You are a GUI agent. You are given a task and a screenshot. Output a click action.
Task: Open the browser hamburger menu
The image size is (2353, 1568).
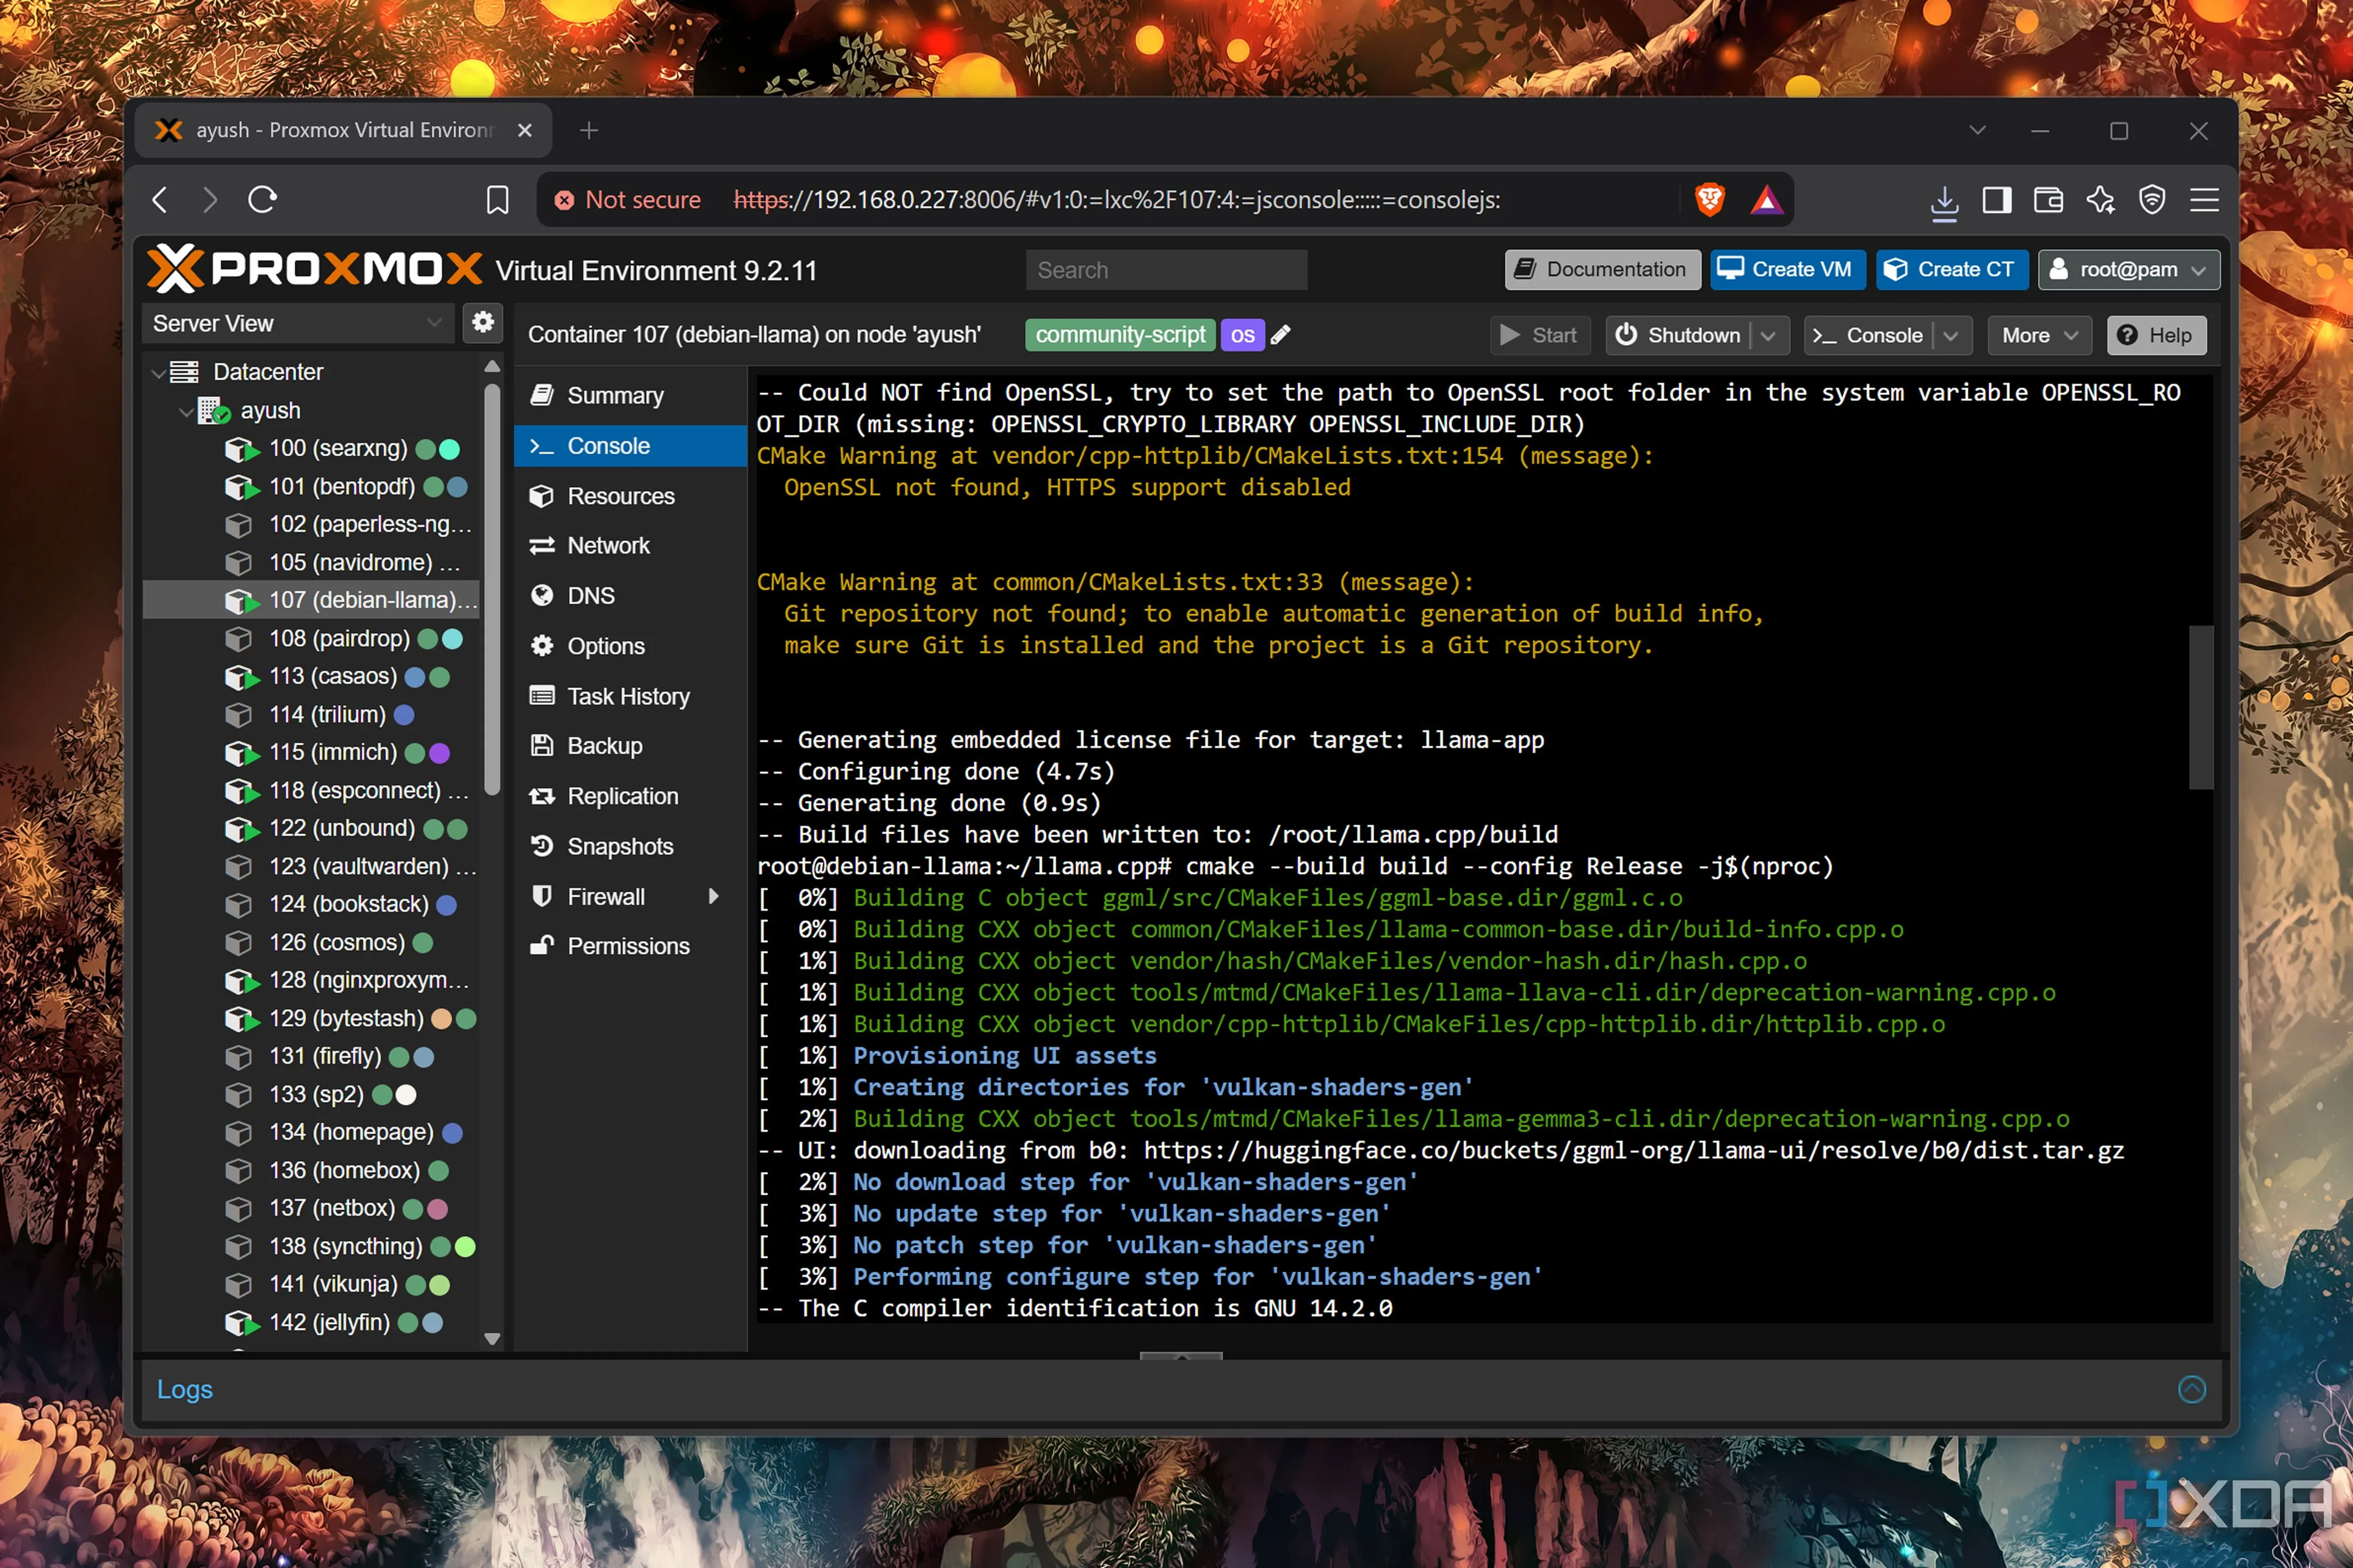2204,200
